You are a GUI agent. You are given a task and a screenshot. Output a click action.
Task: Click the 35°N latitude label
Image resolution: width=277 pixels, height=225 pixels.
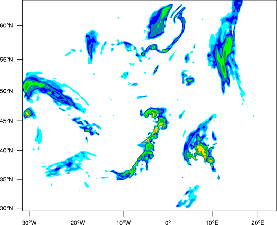tap(7, 179)
